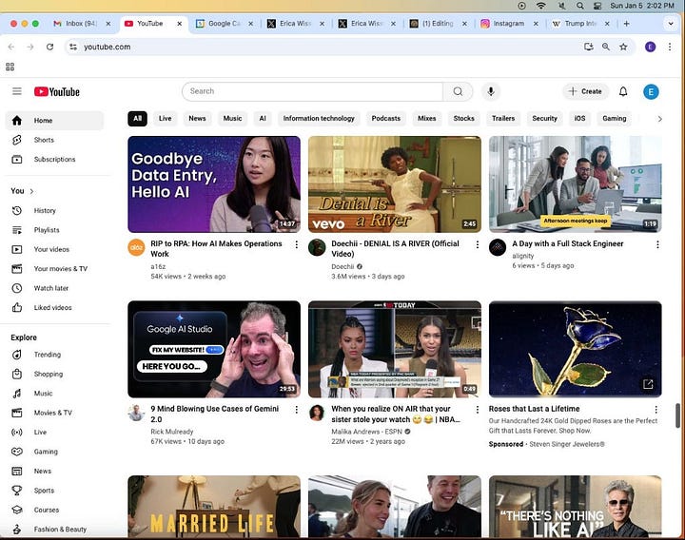Select the Podcasts category chip
The image size is (685, 540).
pos(385,118)
